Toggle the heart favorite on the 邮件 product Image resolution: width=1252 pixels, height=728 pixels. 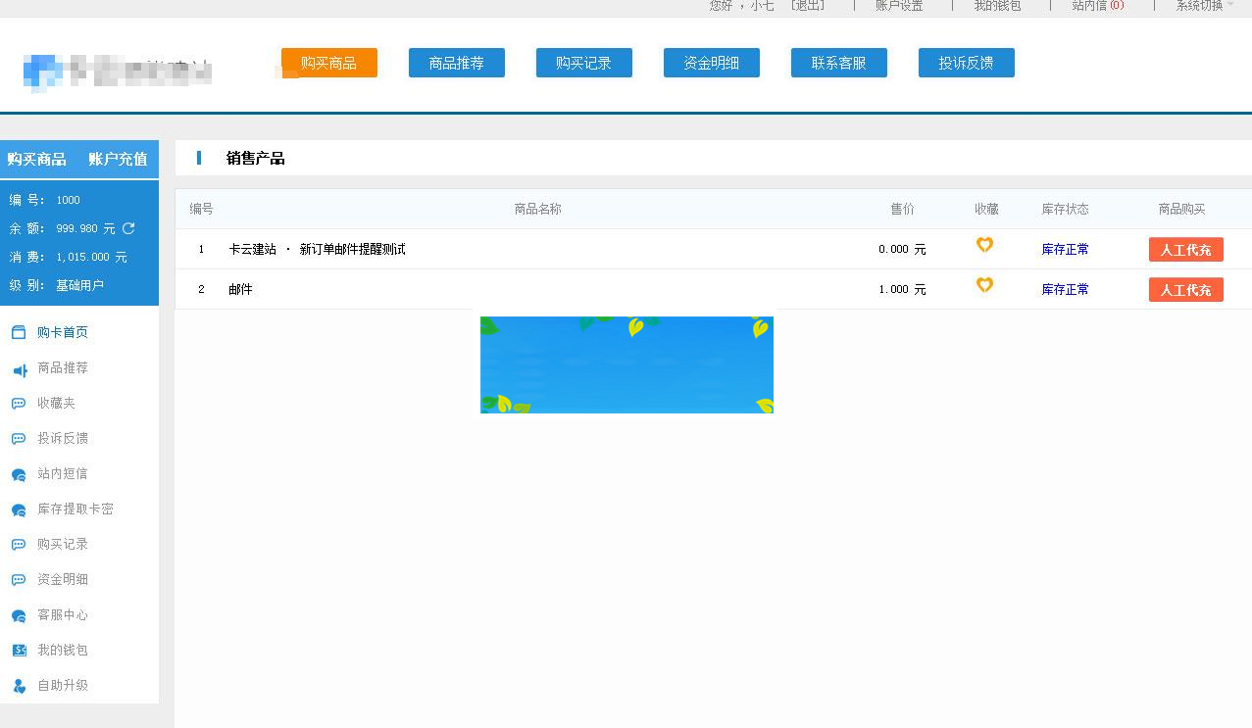tap(984, 285)
